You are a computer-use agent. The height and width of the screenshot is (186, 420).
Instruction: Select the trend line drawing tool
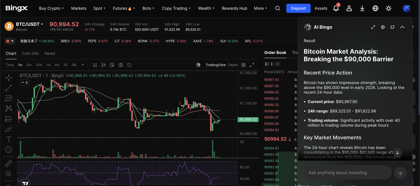tap(9, 88)
